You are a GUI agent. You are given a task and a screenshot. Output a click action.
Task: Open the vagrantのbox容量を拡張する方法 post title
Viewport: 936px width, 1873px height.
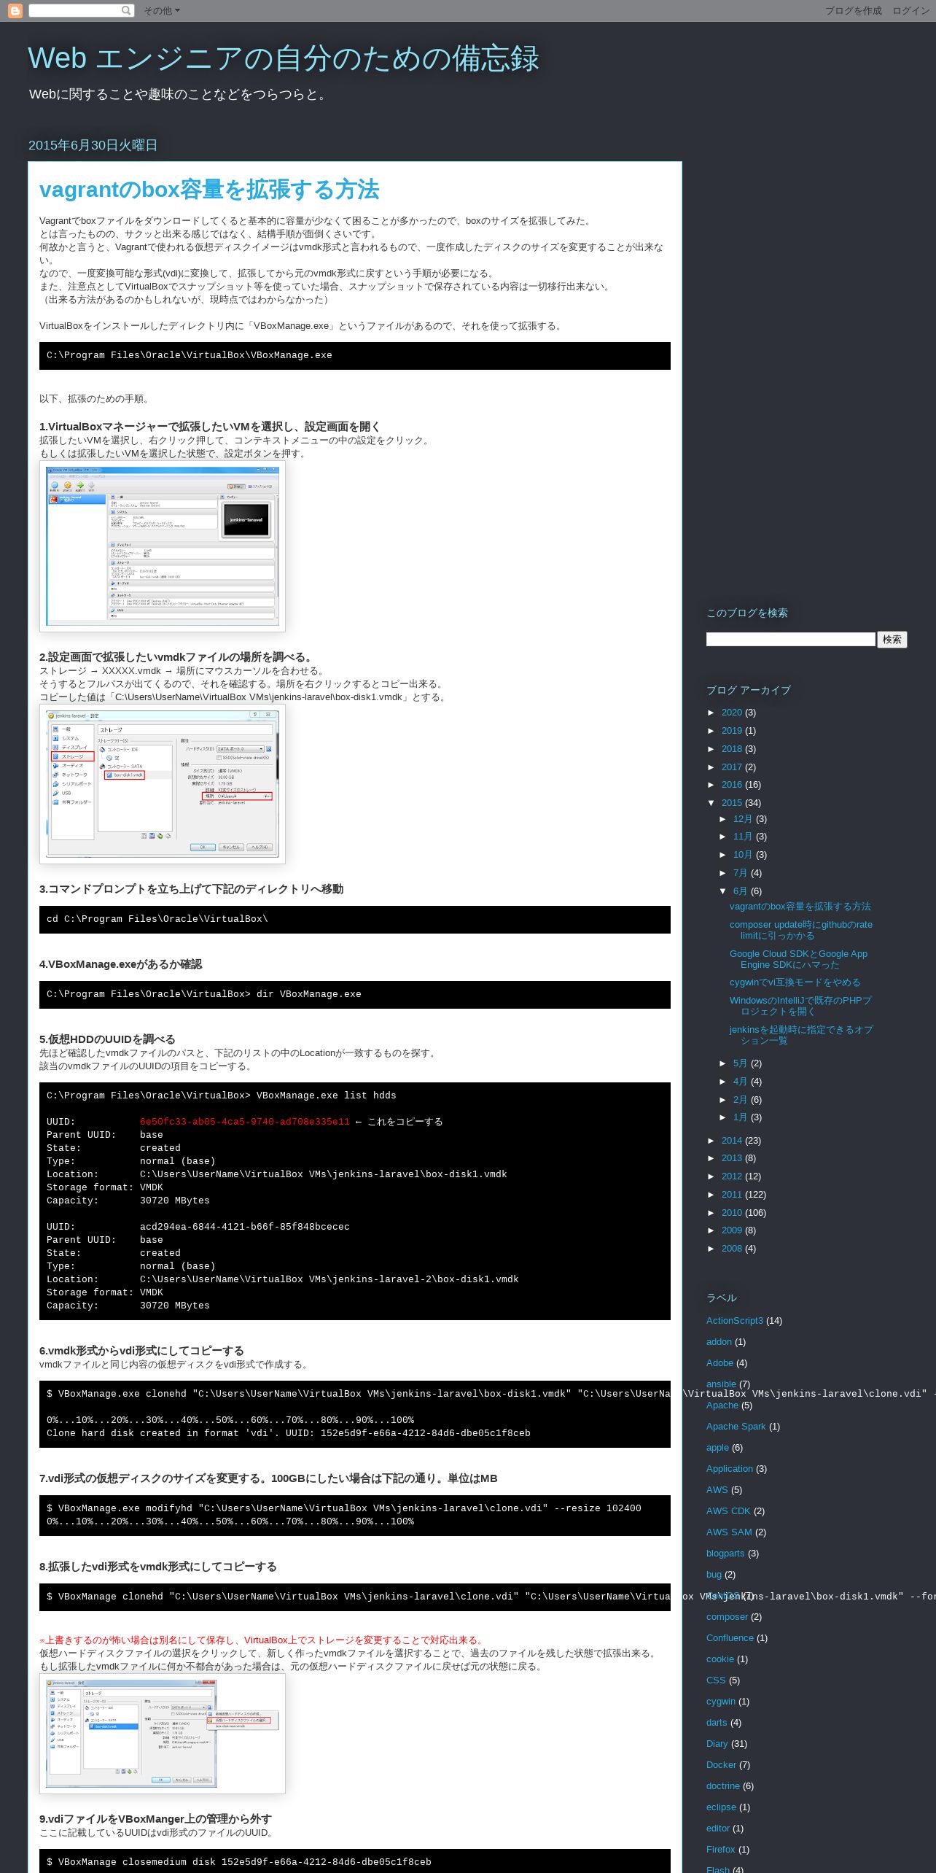(x=209, y=190)
